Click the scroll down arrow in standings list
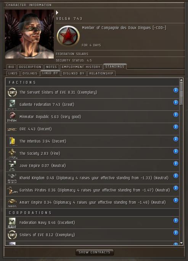 181,243
